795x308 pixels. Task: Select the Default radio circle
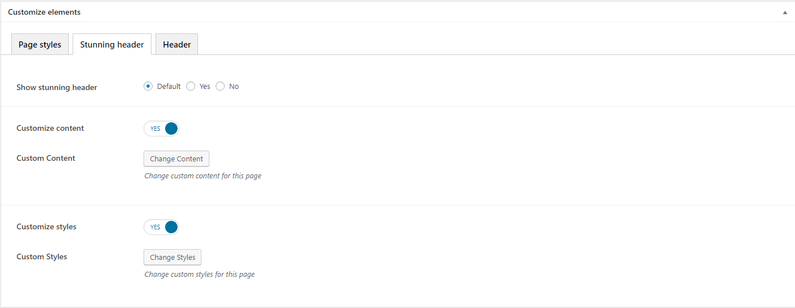pyautogui.click(x=148, y=87)
